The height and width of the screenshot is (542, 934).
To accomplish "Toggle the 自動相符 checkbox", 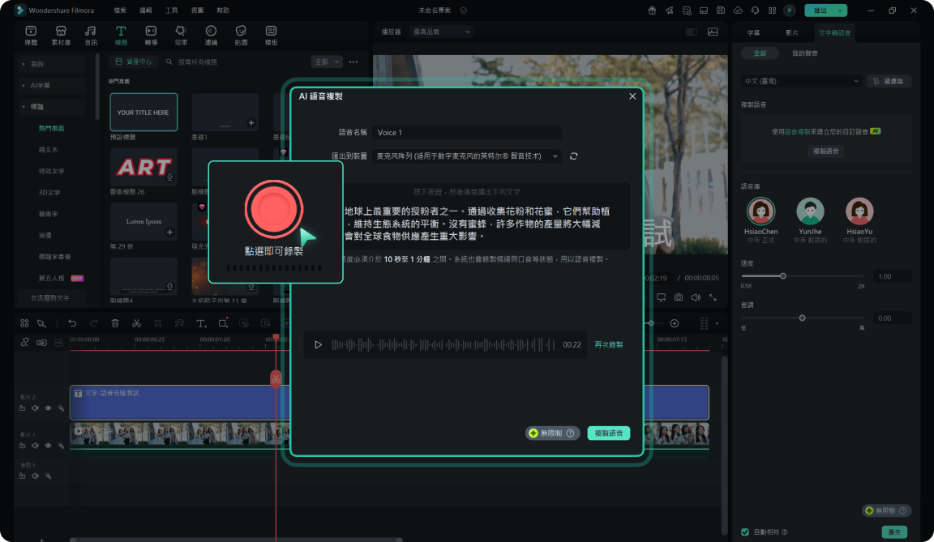I will tap(745, 532).
